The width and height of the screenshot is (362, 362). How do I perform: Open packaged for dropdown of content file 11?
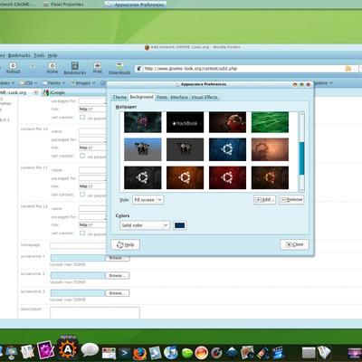[92, 178]
